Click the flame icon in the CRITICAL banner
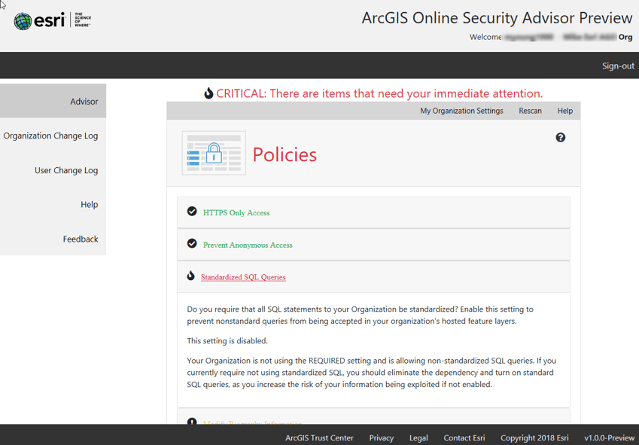Image resolution: width=639 pixels, height=445 pixels. pyautogui.click(x=208, y=93)
